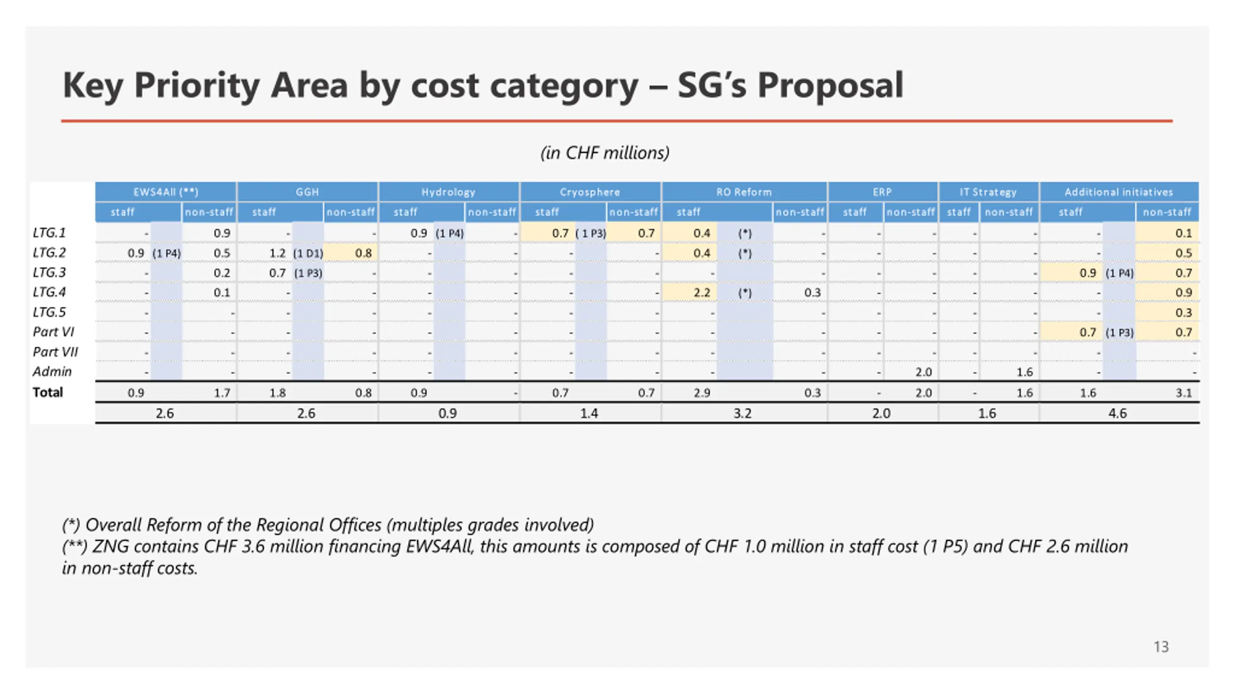Select the GGH column header
The height and width of the screenshot is (694, 1234).
point(308,192)
